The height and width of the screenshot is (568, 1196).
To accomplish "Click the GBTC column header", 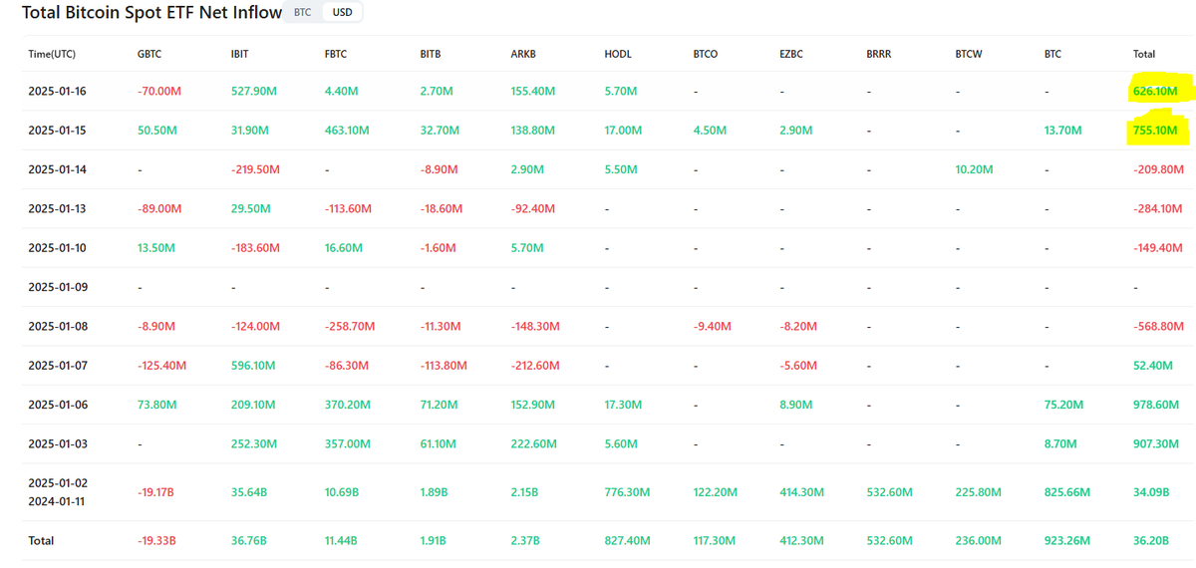I will [x=149, y=54].
